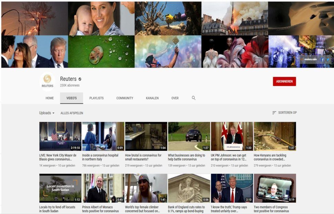334x214 pixels.
Task: Click title 'UK PM Johnson: we can get on top'
Action: point(229,157)
